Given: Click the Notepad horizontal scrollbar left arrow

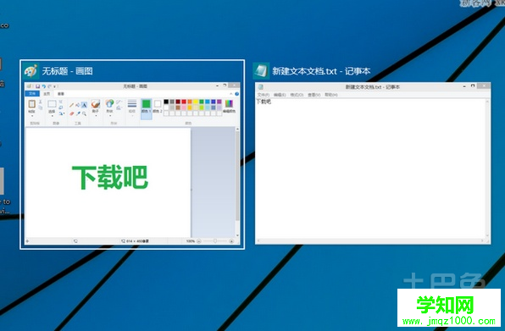Looking at the screenshot, I should coord(258,241).
